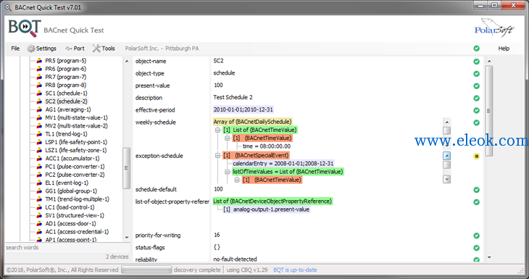Select TL1 (trend-log-1) object
529x279 pixels.
tap(66, 134)
